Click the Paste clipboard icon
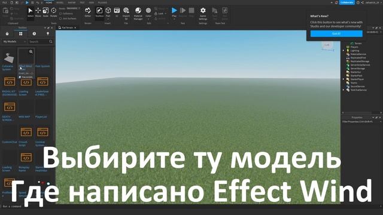The width and height of the screenshot is (383, 215). pos(5,11)
